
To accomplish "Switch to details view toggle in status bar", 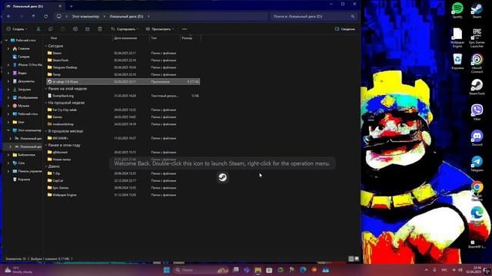I will coord(351,259).
